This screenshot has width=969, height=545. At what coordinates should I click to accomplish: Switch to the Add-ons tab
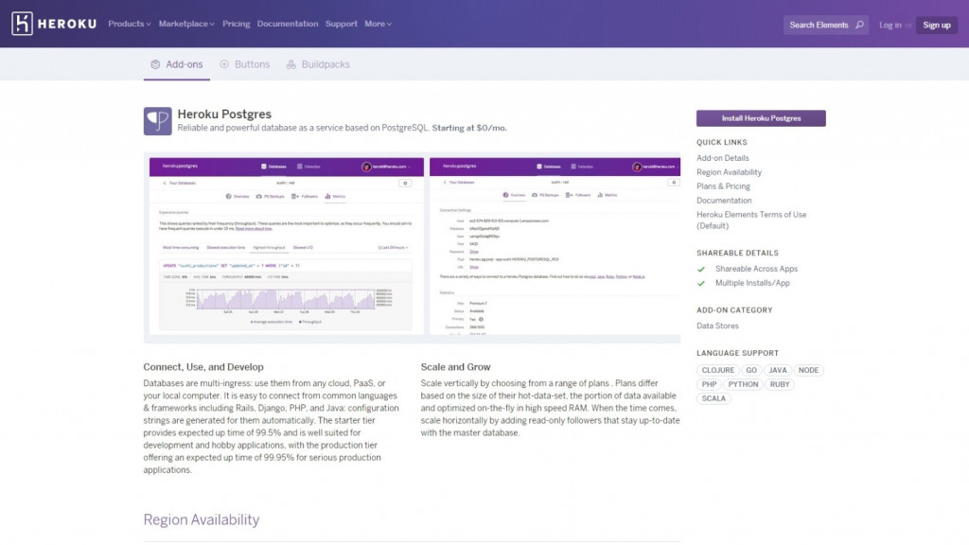177,64
